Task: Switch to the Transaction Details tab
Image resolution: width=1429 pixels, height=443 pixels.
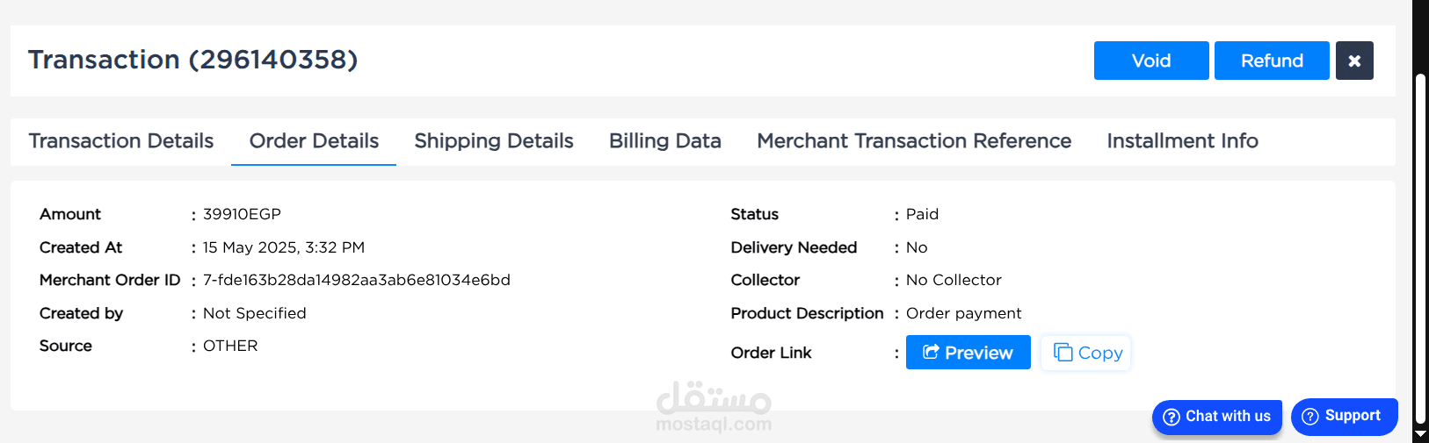Action: point(121,141)
